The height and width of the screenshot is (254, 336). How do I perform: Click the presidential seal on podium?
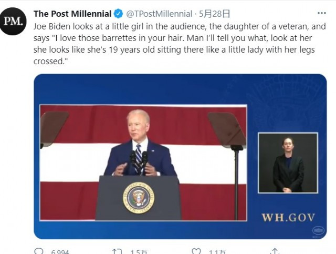139,198
